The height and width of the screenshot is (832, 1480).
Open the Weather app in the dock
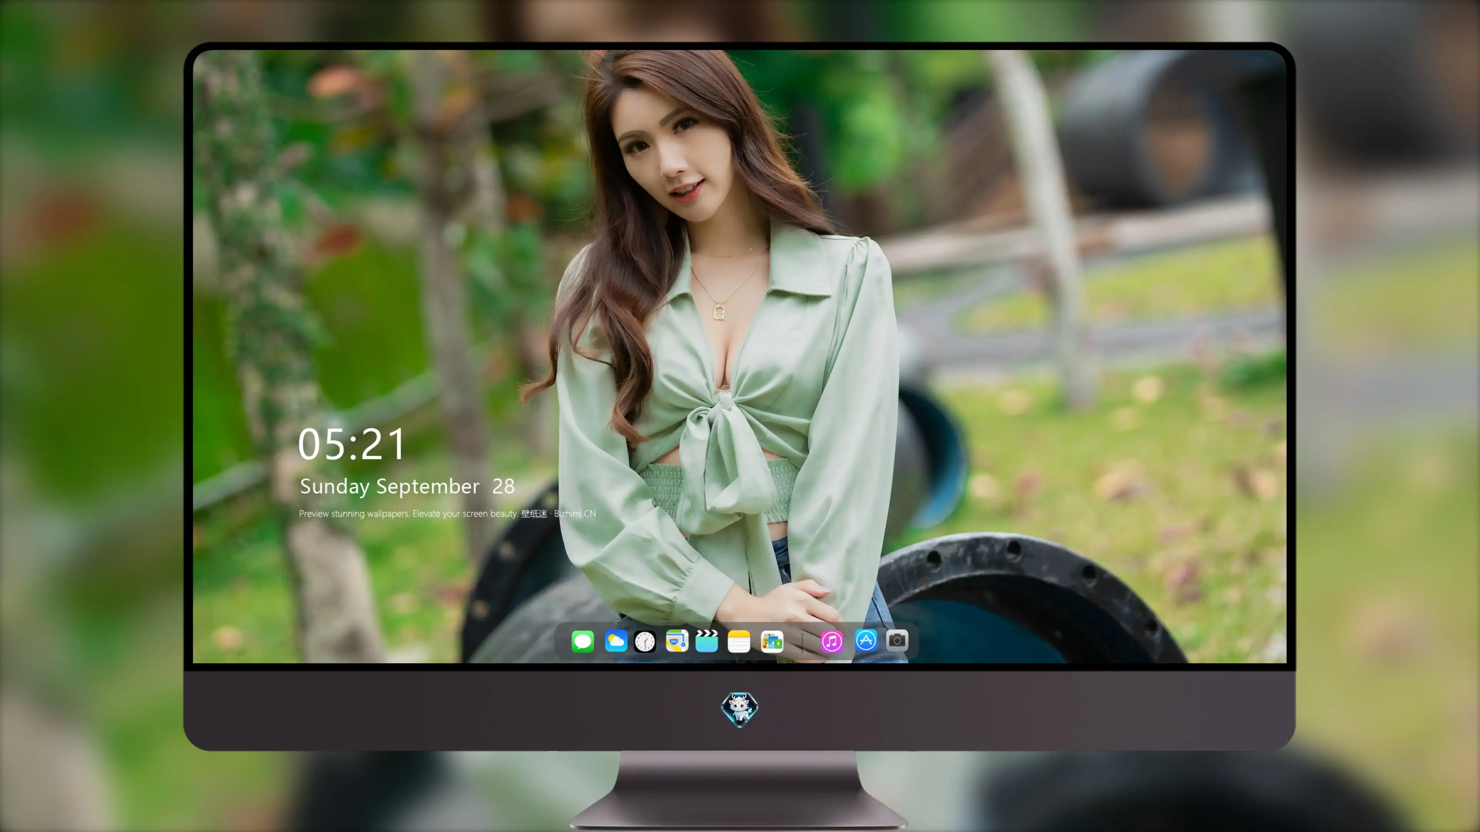point(616,641)
